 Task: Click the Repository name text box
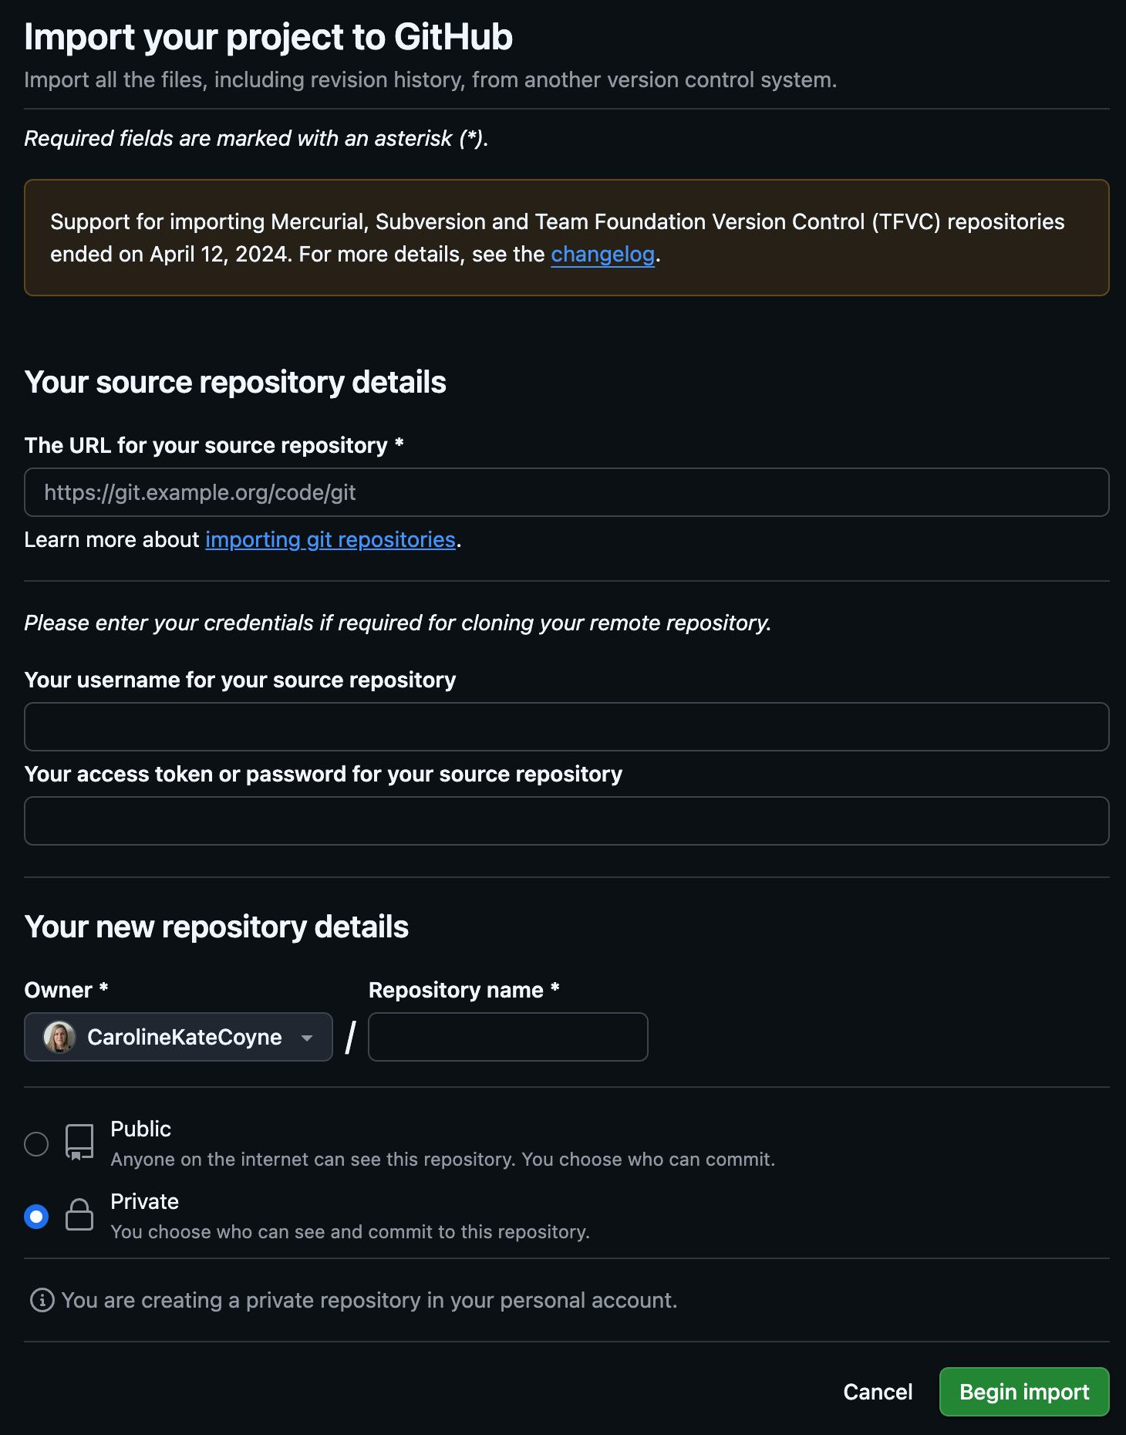pyautogui.click(x=507, y=1037)
